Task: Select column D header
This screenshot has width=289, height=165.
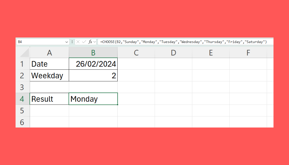Action: 173,53
